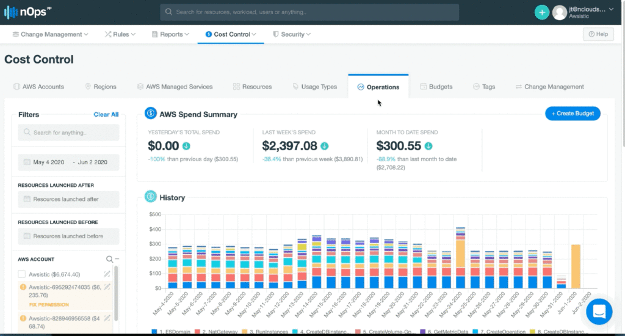625x336 pixels.
Task: Edit Awsistic-695292474035 with its pencil icon
Action: (x=107, y=287)
